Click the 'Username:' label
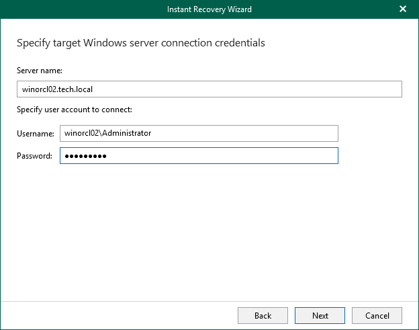419x330 pixels. [35, 134]
